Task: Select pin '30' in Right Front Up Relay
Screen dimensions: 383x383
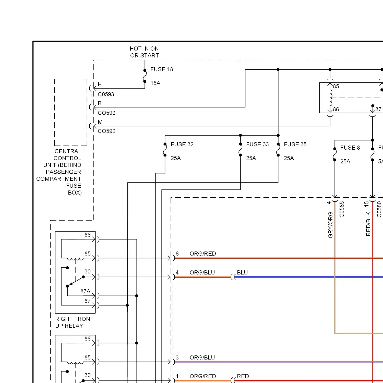Action: tap(88, 272)
